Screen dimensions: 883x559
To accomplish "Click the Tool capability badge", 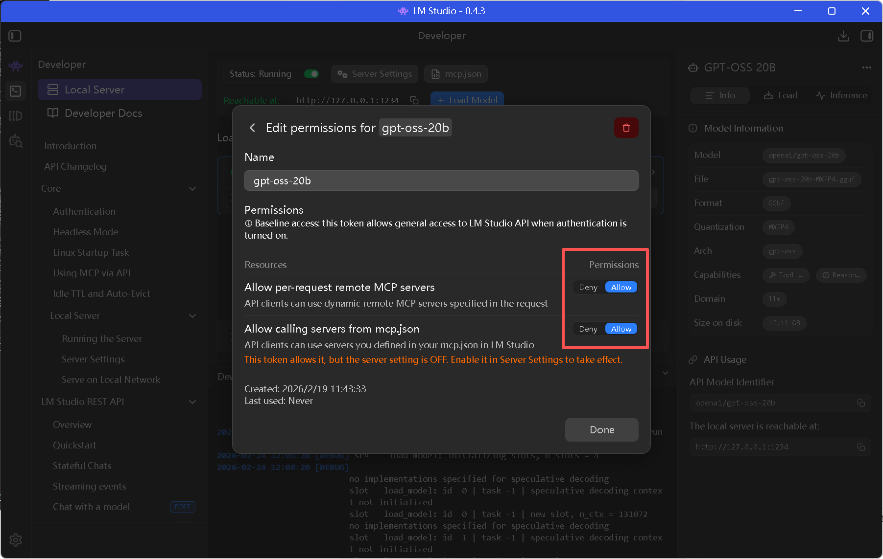I will click(x=786, y=275).
